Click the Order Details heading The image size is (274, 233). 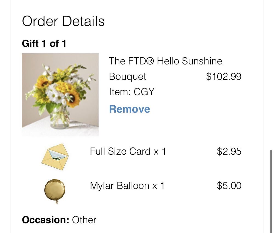(x=63, y=21)
